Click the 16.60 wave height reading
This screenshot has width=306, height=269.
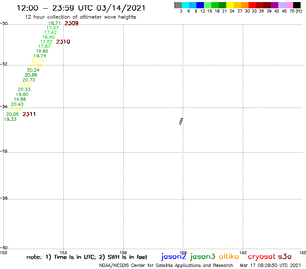(48, 37)
